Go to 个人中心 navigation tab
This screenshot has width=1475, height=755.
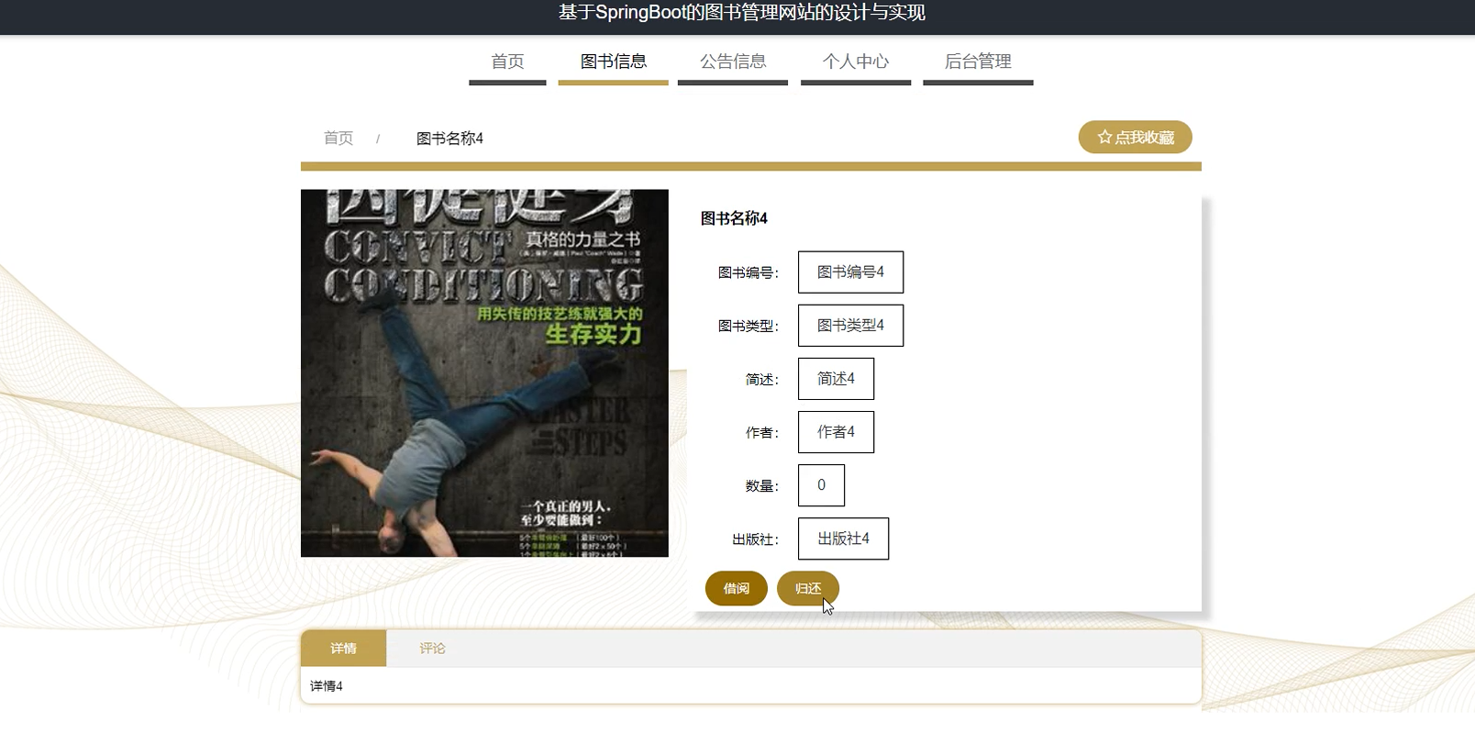[856, 62]
